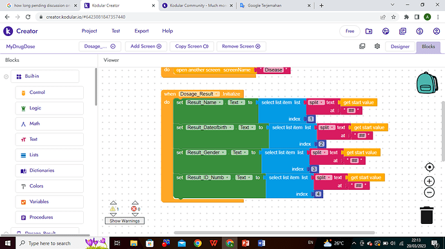Open the backpack icon in viewer

coord(427,83)
